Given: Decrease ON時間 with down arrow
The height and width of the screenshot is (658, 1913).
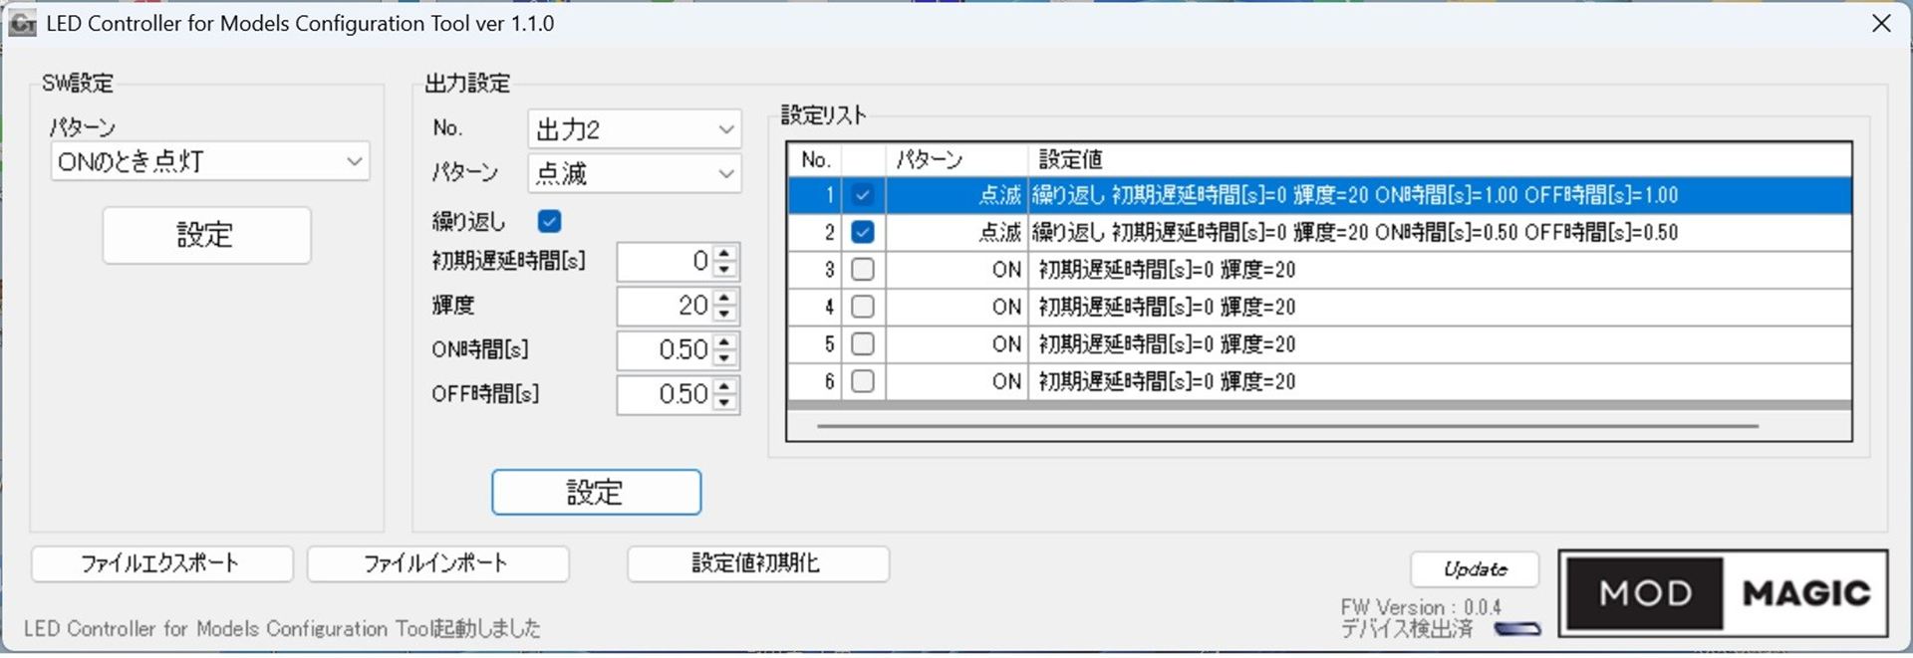Looking at the screenshot, I should tap(725, 358).
